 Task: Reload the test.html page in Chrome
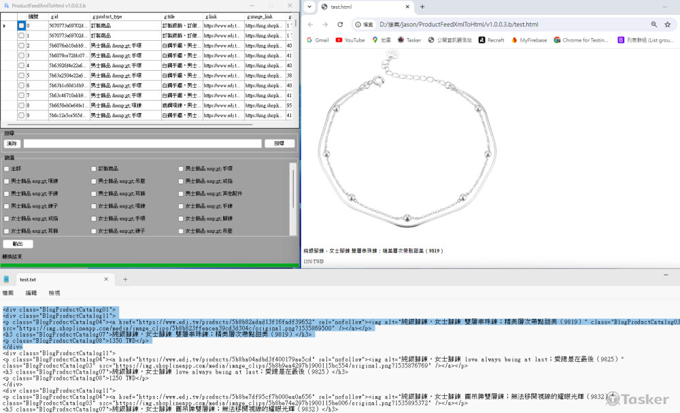tap(341, 24)
